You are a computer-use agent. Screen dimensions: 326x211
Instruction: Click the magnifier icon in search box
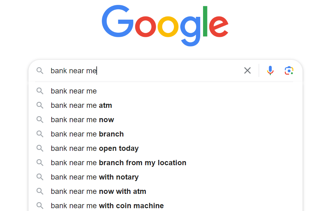pos(40,71)
